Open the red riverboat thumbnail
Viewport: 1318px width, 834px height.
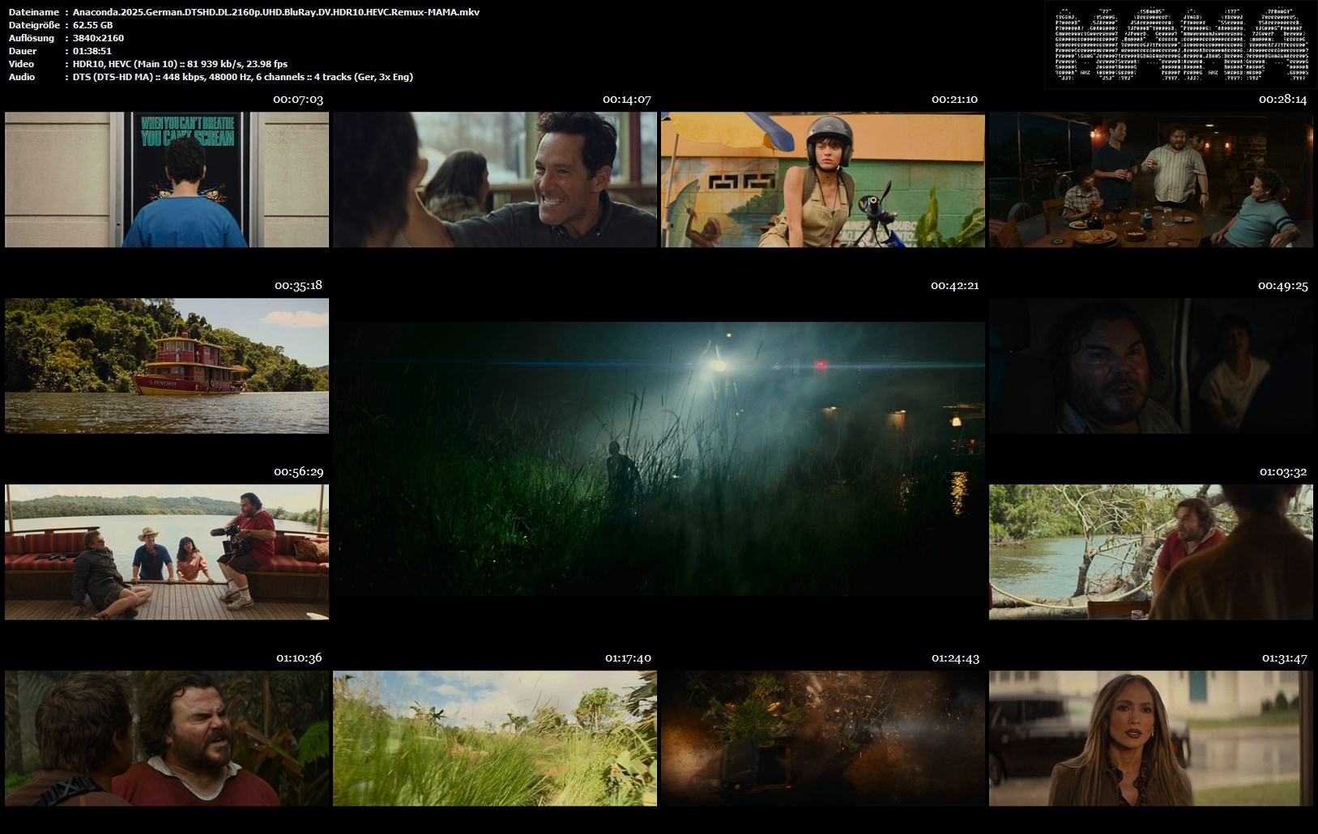[x=167, y=366]
